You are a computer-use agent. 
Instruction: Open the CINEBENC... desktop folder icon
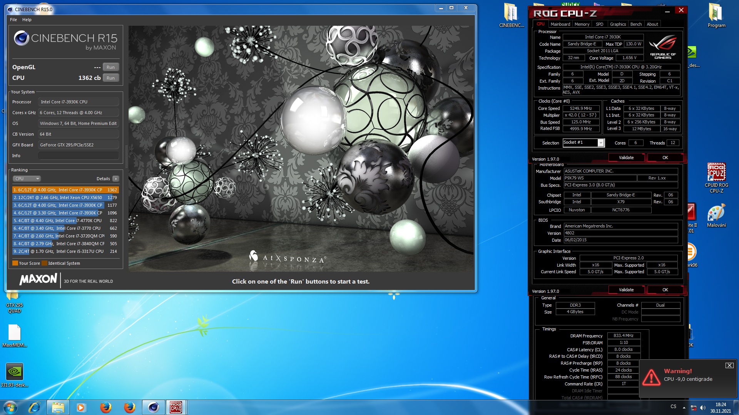coord(511,15)
